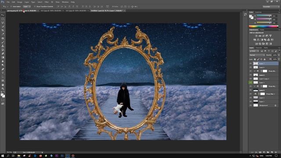Expand the status bar document info arrow
The height and width of the screenshot is (158, 281).
[42, 152]
